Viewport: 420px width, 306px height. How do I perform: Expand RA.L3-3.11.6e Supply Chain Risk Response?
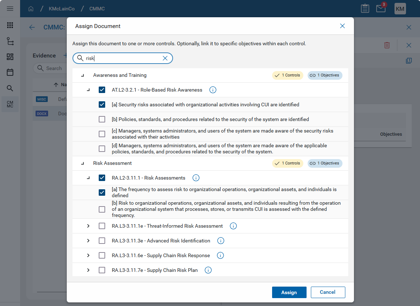[x=88, y=255]
